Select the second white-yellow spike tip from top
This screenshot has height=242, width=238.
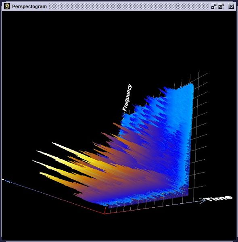(38, 152)
